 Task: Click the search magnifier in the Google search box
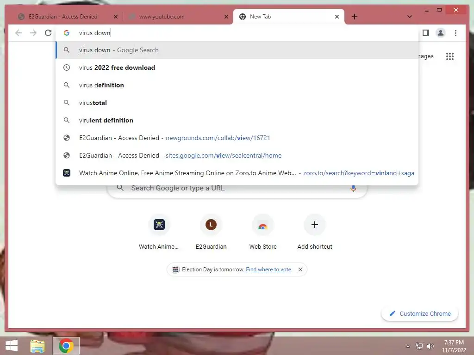click(x=120, y=188)
